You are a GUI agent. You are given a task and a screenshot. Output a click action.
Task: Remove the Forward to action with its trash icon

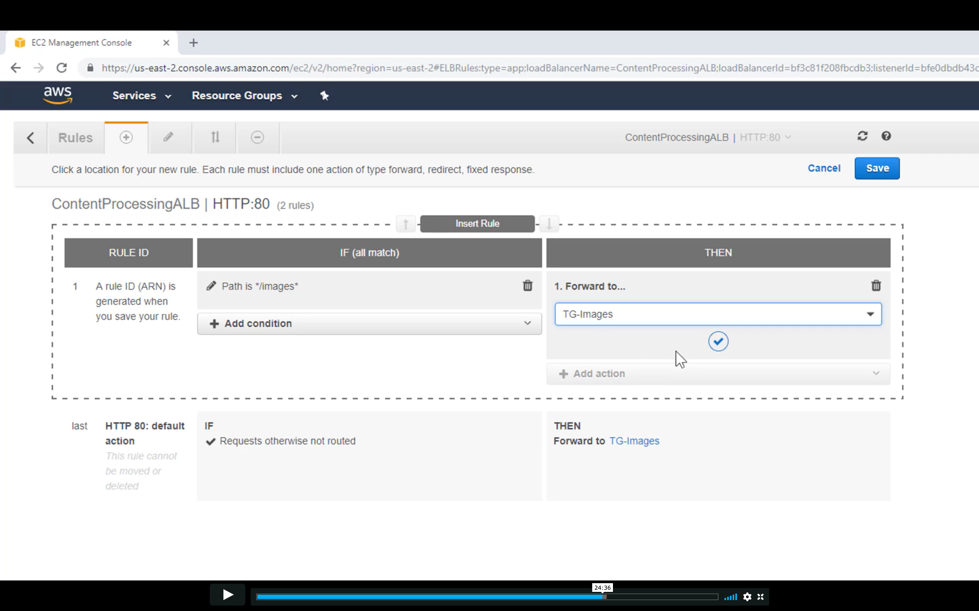pos(876,286)
